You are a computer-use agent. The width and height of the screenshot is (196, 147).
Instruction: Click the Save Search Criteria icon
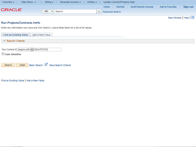pos(46,65)
